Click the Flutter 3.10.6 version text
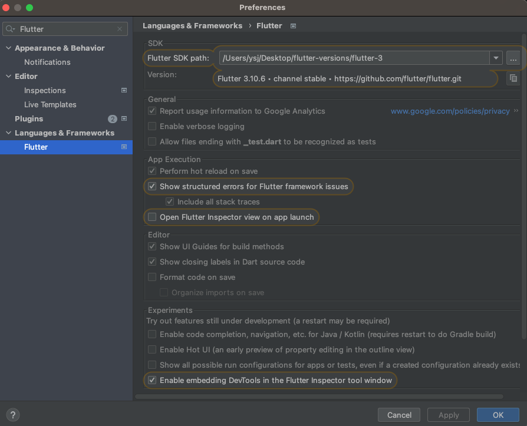Screen dimensions: 527x426 [x=339, y=78]
